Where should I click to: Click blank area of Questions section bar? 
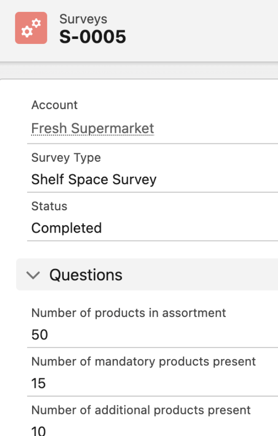click(x=202, y=275)
